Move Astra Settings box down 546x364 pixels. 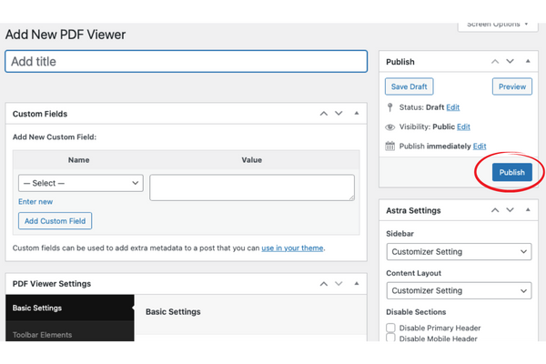(510, 210)
